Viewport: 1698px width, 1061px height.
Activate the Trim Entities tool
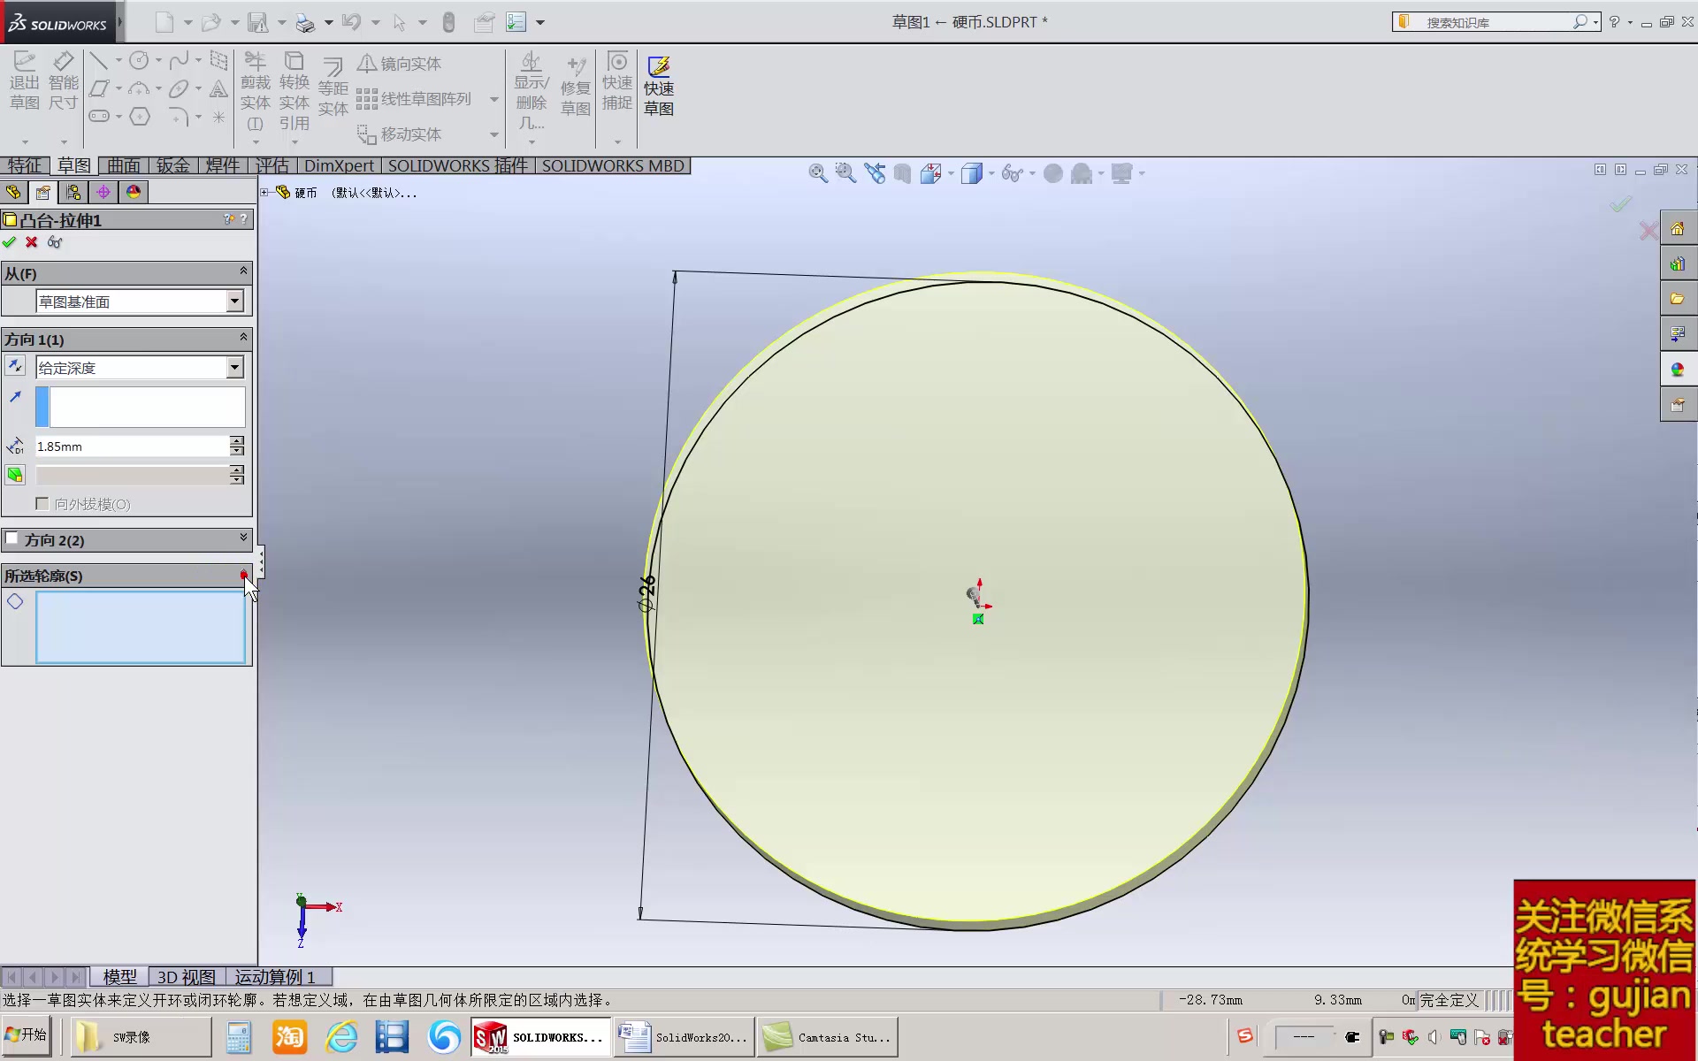pos(255,84)
